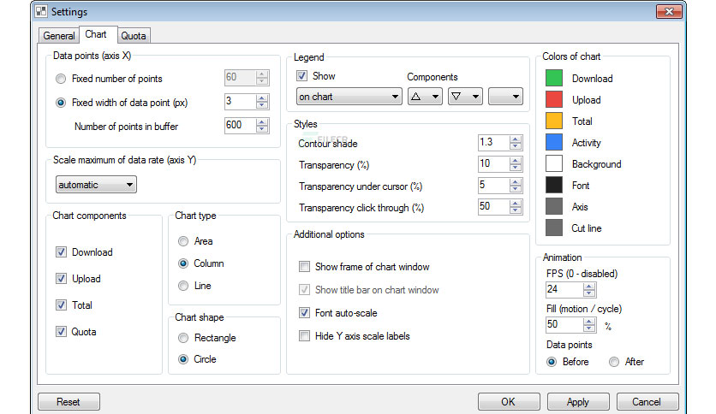Choose Area chart type

[183, 241]
